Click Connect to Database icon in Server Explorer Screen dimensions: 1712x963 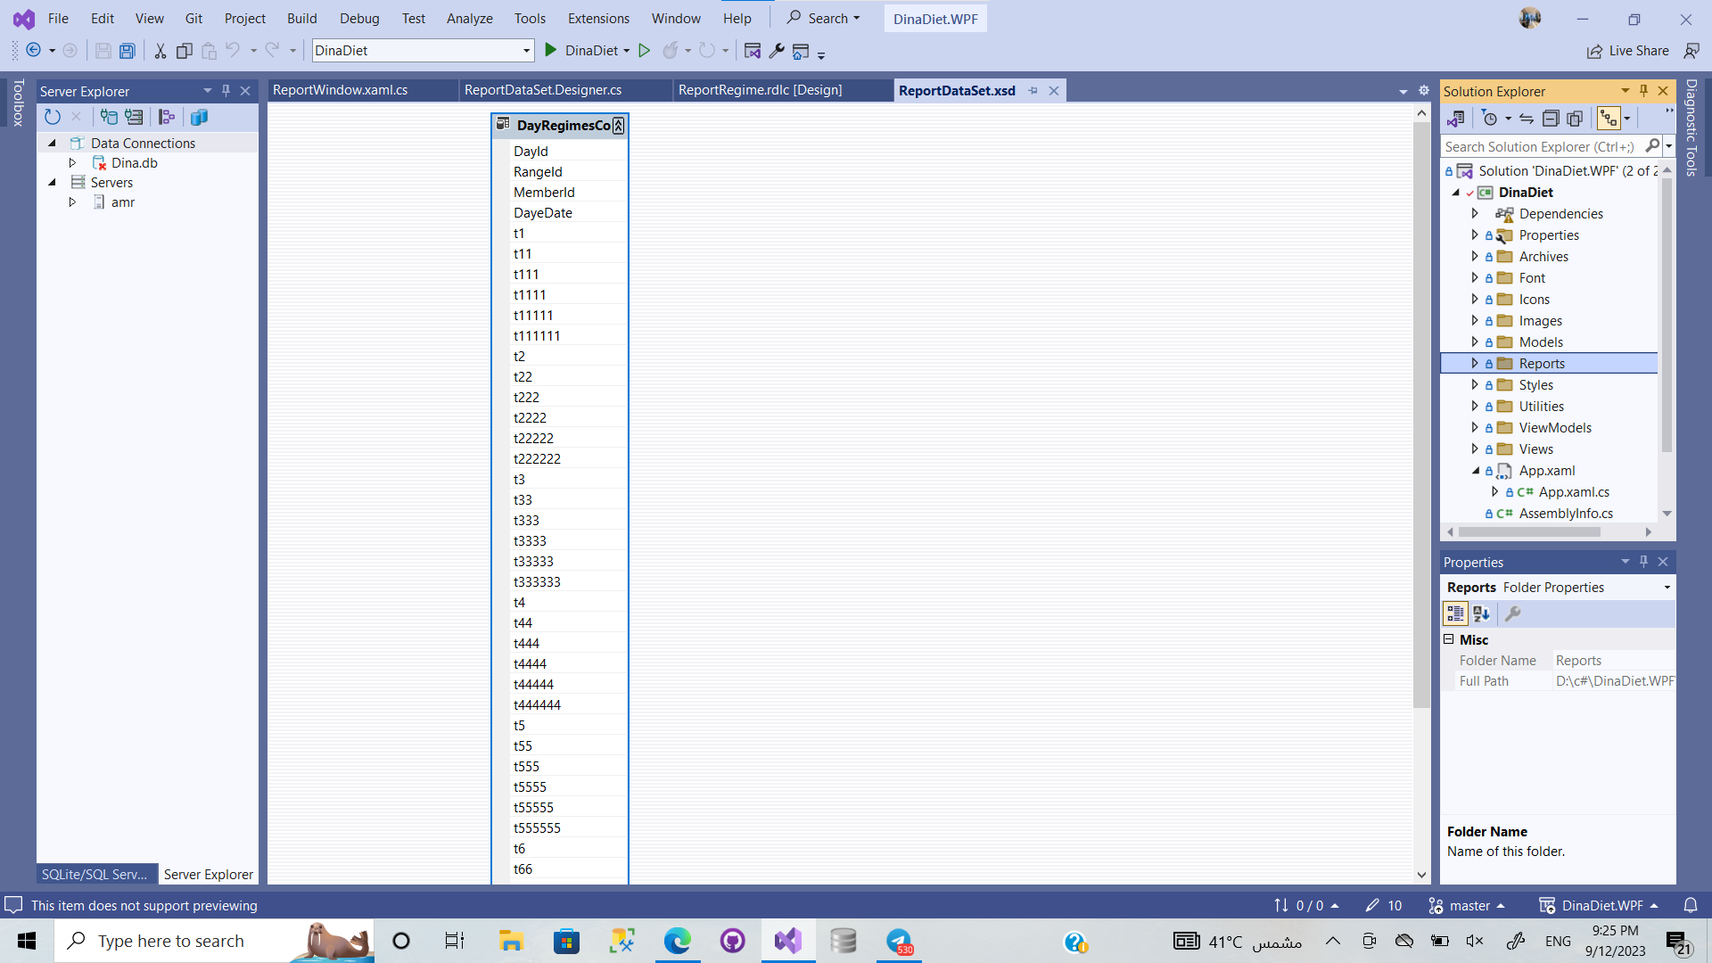109,117
